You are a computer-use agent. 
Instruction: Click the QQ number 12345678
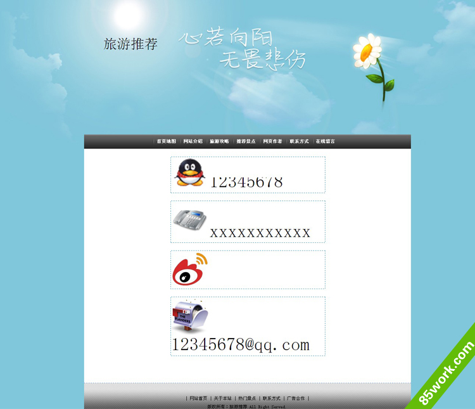pos(246,182)
